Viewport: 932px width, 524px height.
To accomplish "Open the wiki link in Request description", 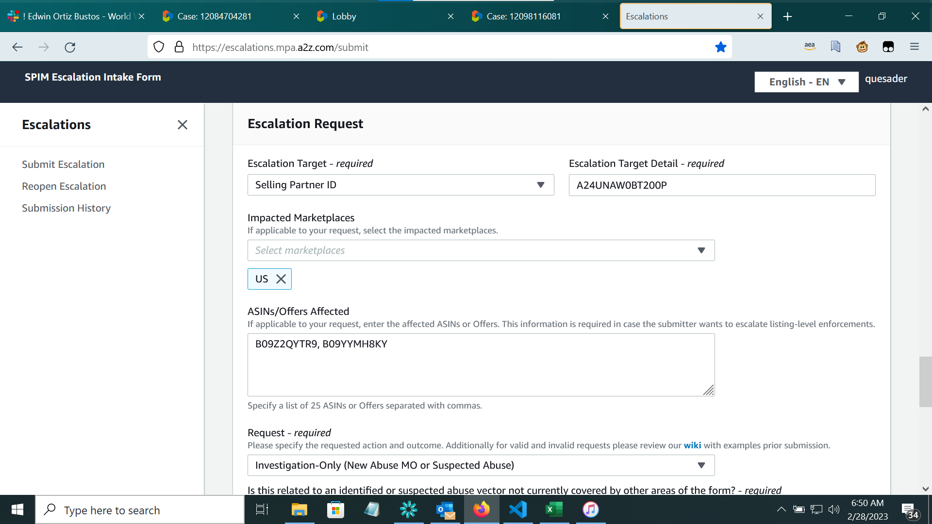I will tap(692, 445).
